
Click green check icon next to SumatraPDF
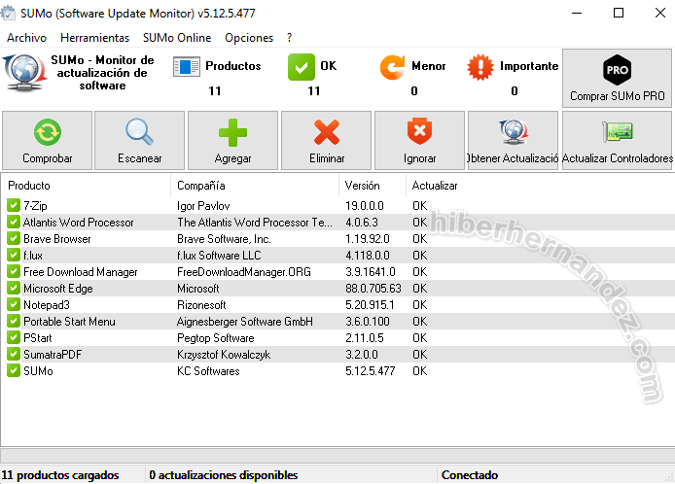14,354
